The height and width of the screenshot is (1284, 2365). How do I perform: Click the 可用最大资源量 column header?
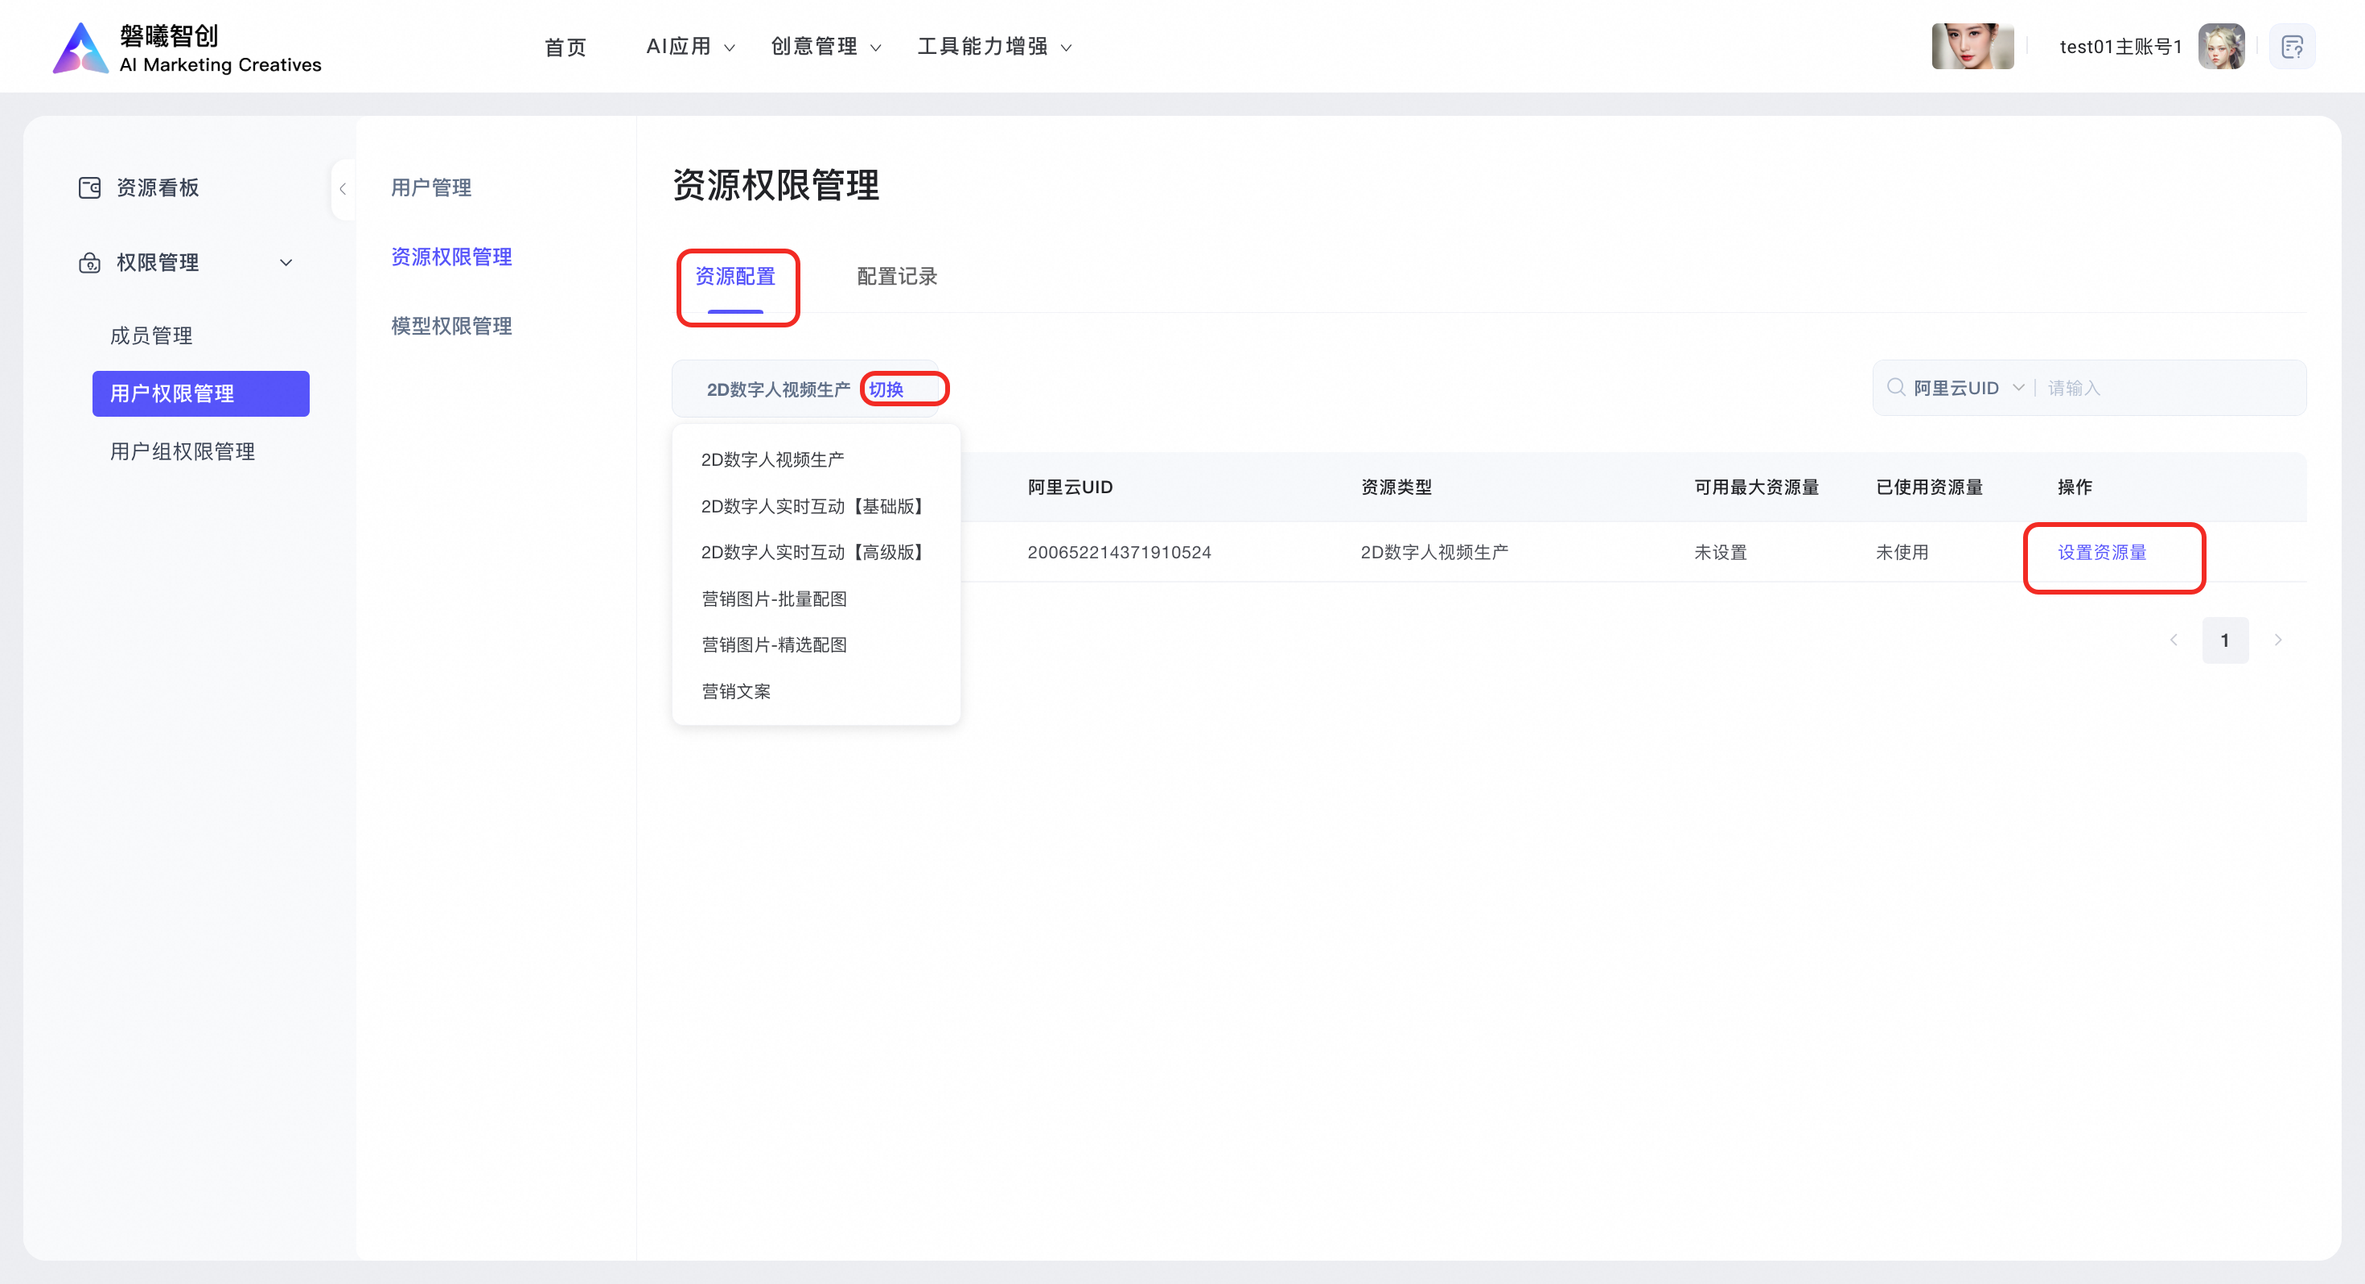coord(1756,487)
